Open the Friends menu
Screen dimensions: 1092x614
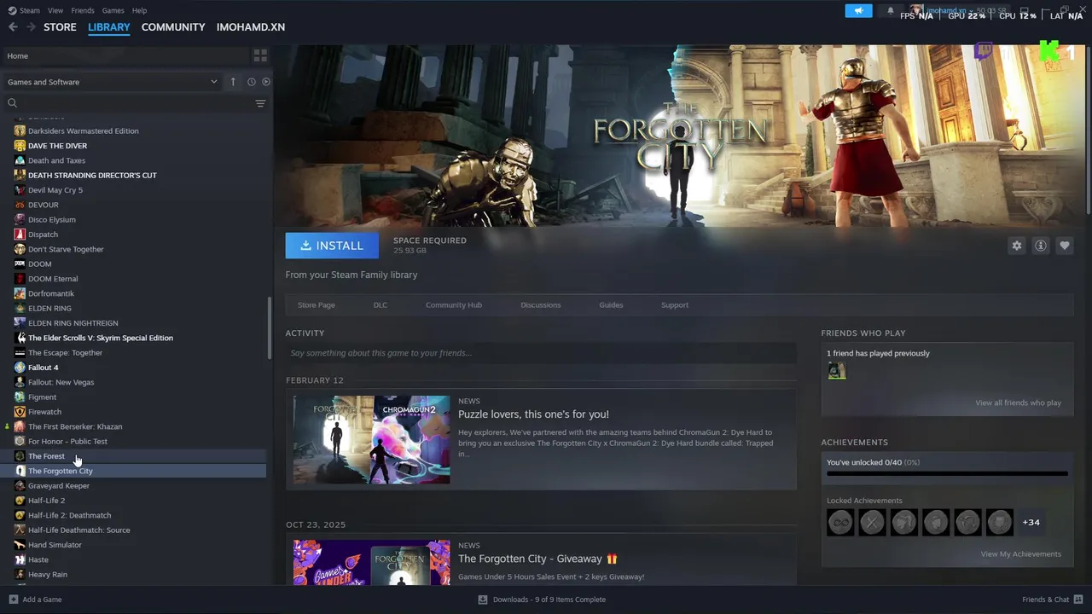click(83, 10)
